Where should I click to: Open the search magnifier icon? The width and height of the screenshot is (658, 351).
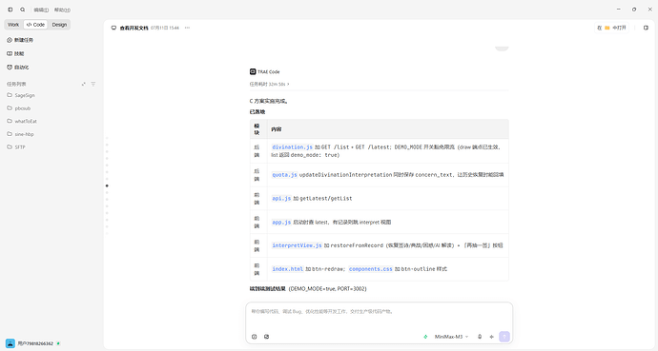point(23,10)
